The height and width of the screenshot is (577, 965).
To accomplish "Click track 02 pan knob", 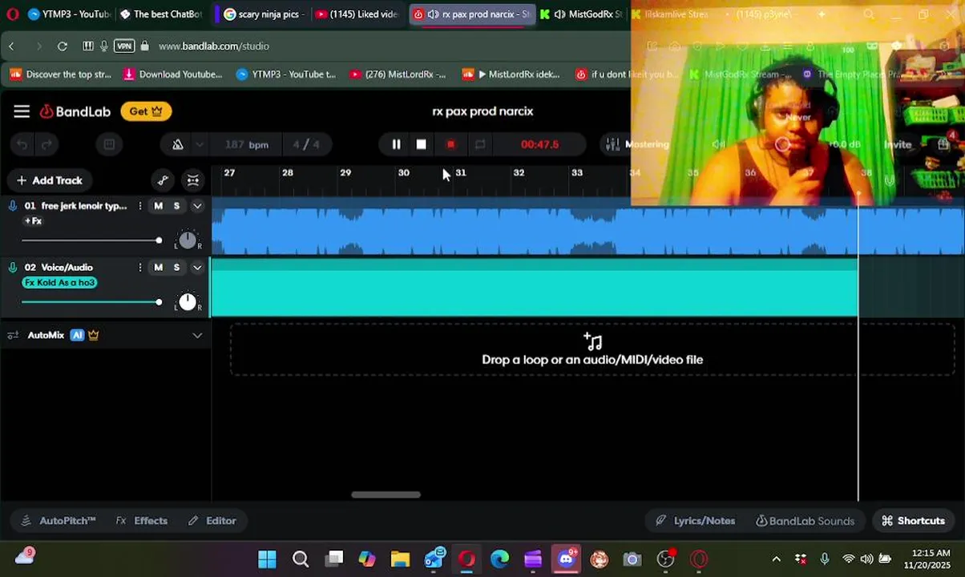I will (x=188, y=301).
